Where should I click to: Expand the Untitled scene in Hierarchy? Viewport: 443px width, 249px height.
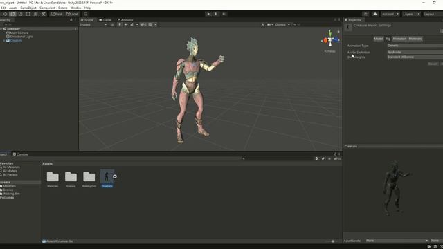pos(1,29)
